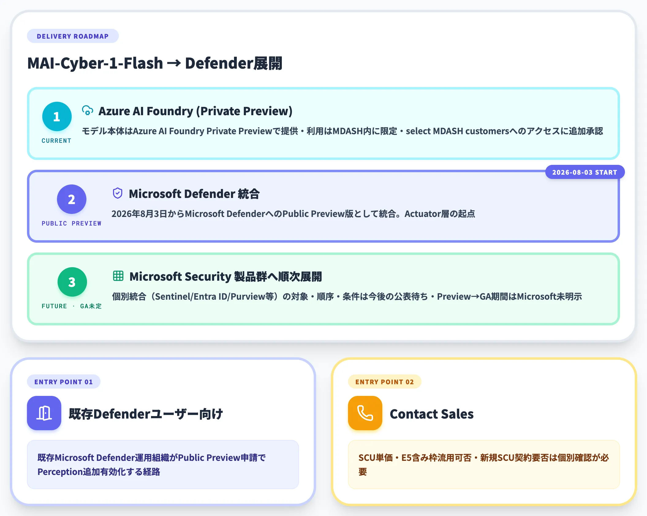Click the 既存Microsoft Defender運用組織 description box
647x516 pixels.
coord(163,465)
